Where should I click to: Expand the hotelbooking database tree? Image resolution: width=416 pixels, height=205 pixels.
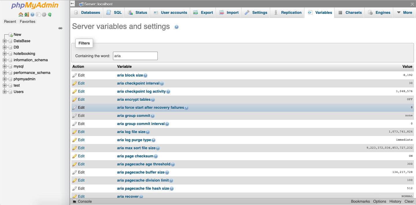[x=4, y=53]
